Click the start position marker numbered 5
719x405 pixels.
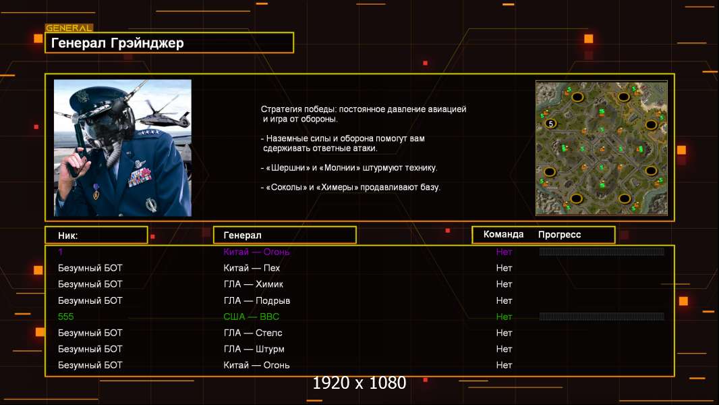point(550,124)
